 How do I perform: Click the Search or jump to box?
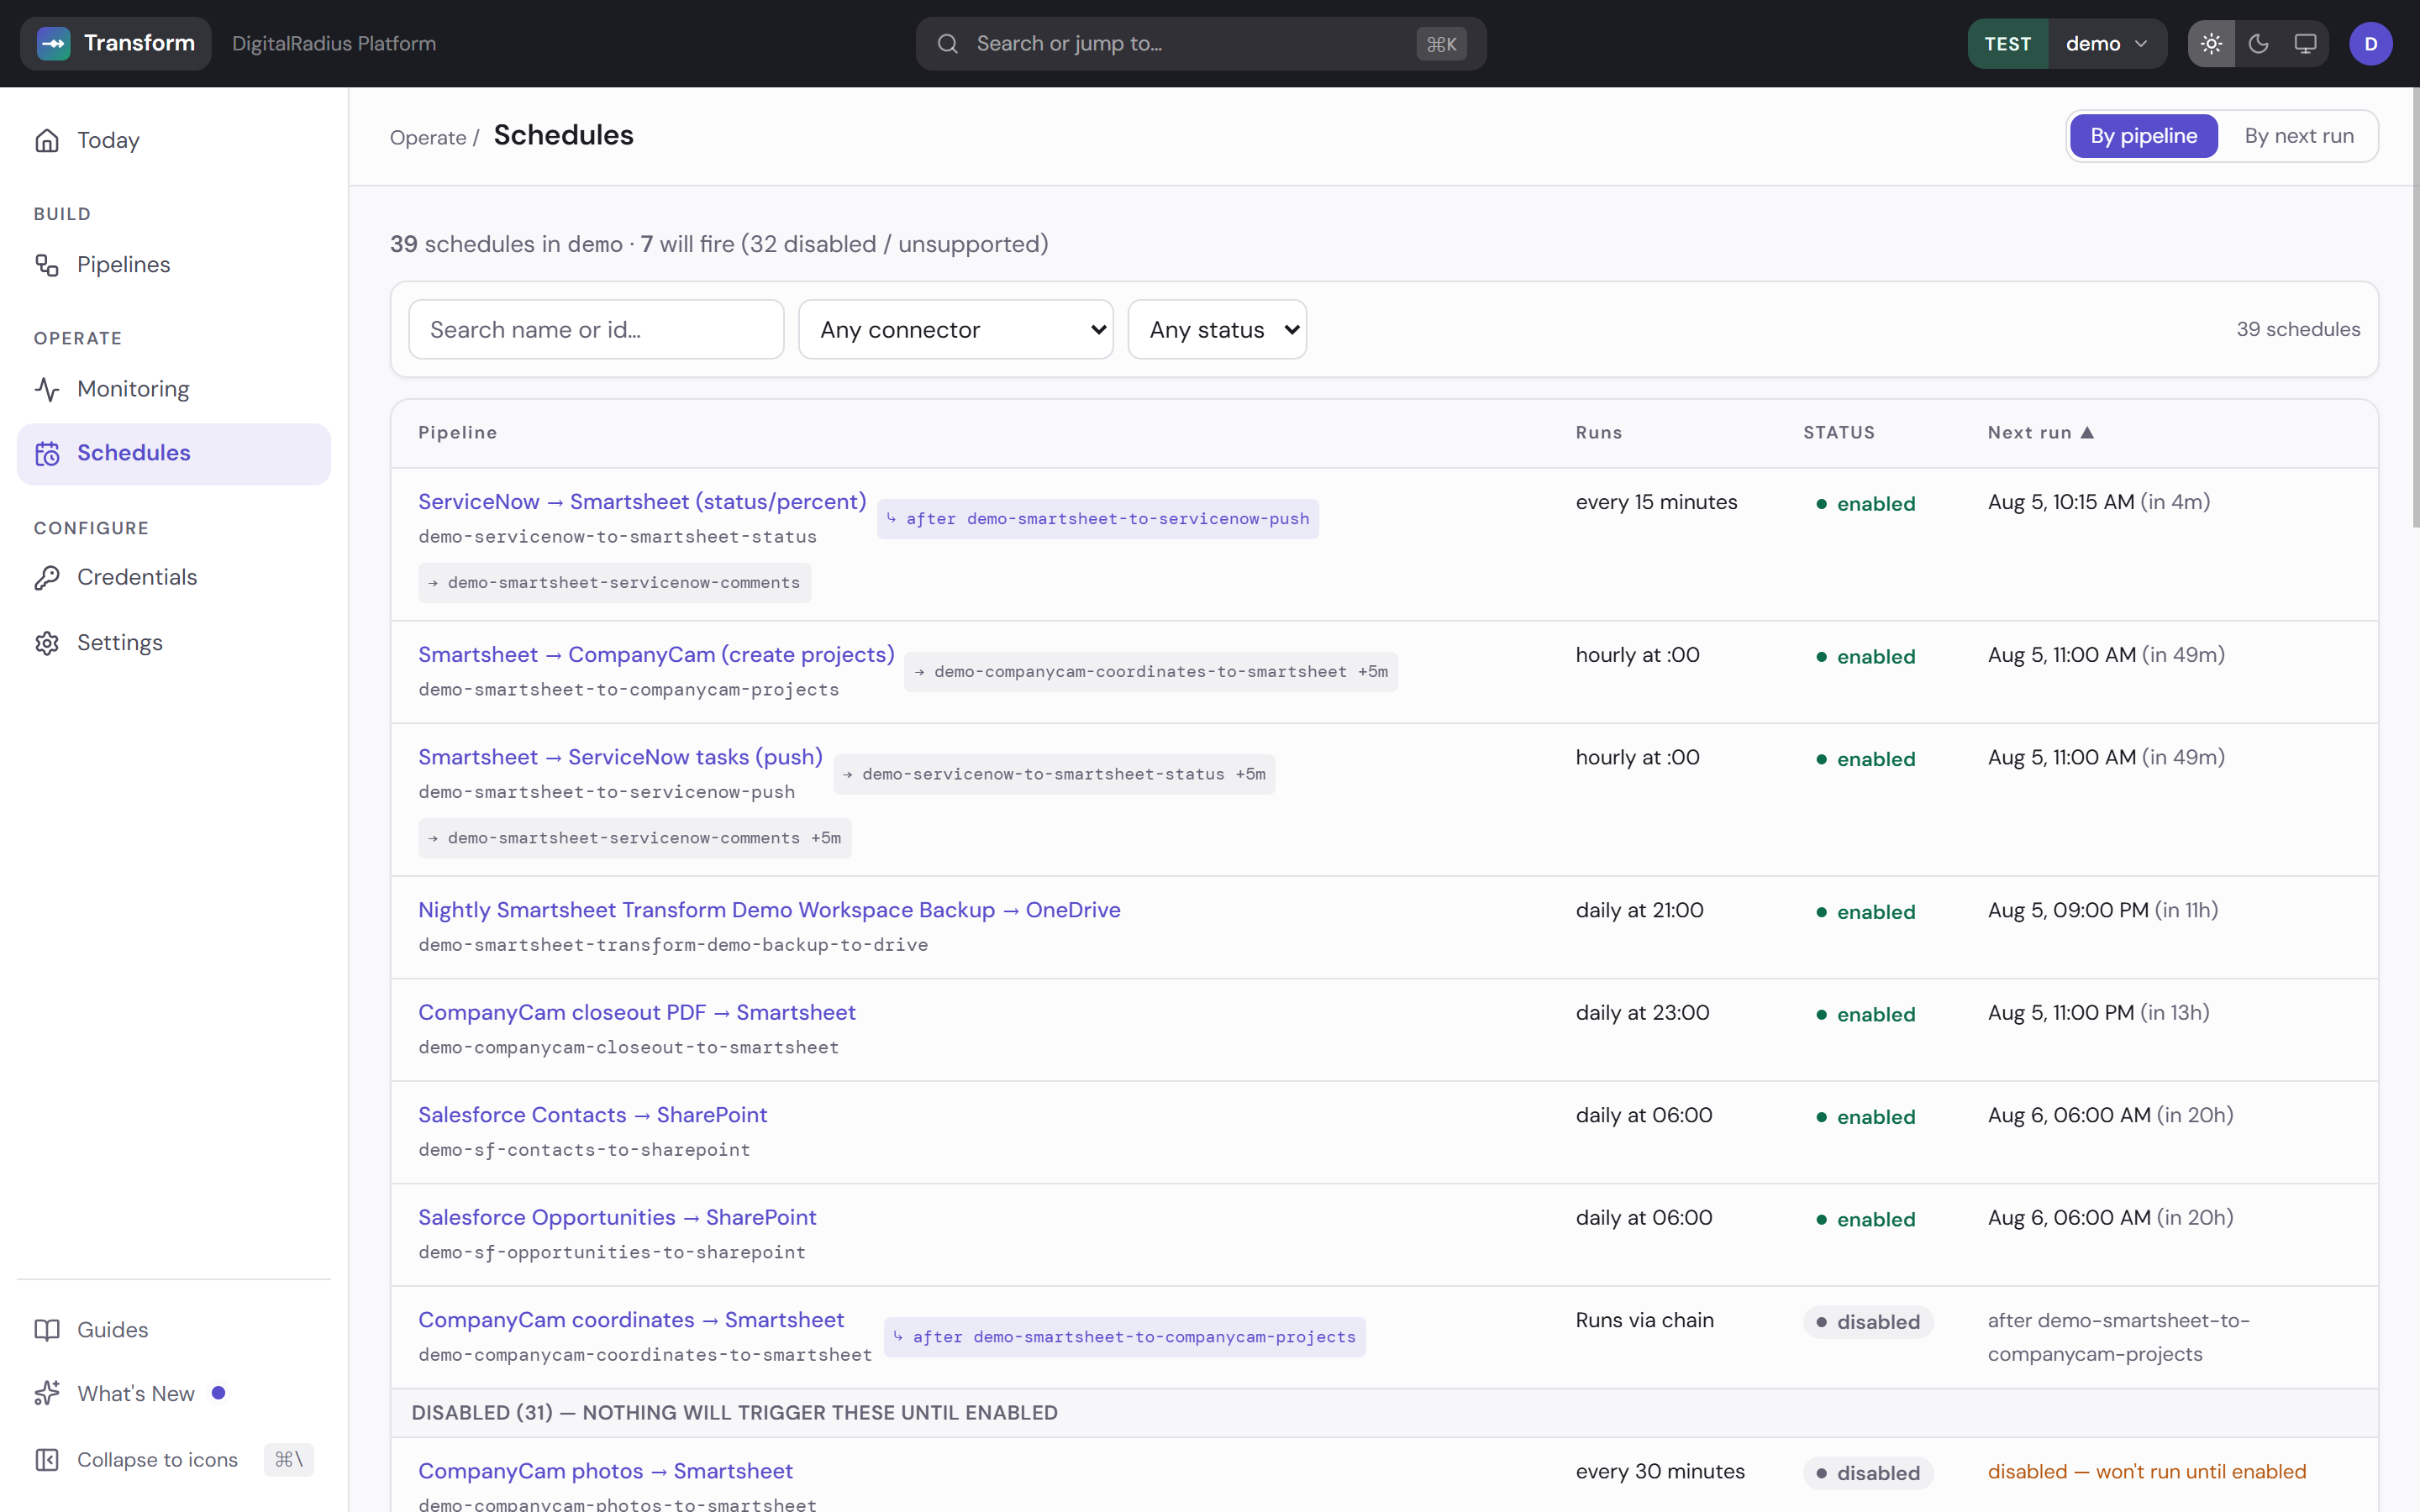point(1200,44)
